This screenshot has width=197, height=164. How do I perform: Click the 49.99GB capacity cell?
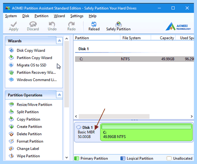(x=168, y=59)
